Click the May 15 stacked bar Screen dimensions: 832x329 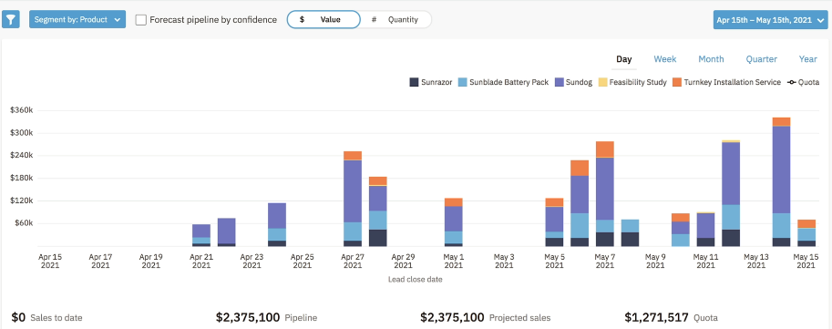point(806,233)
